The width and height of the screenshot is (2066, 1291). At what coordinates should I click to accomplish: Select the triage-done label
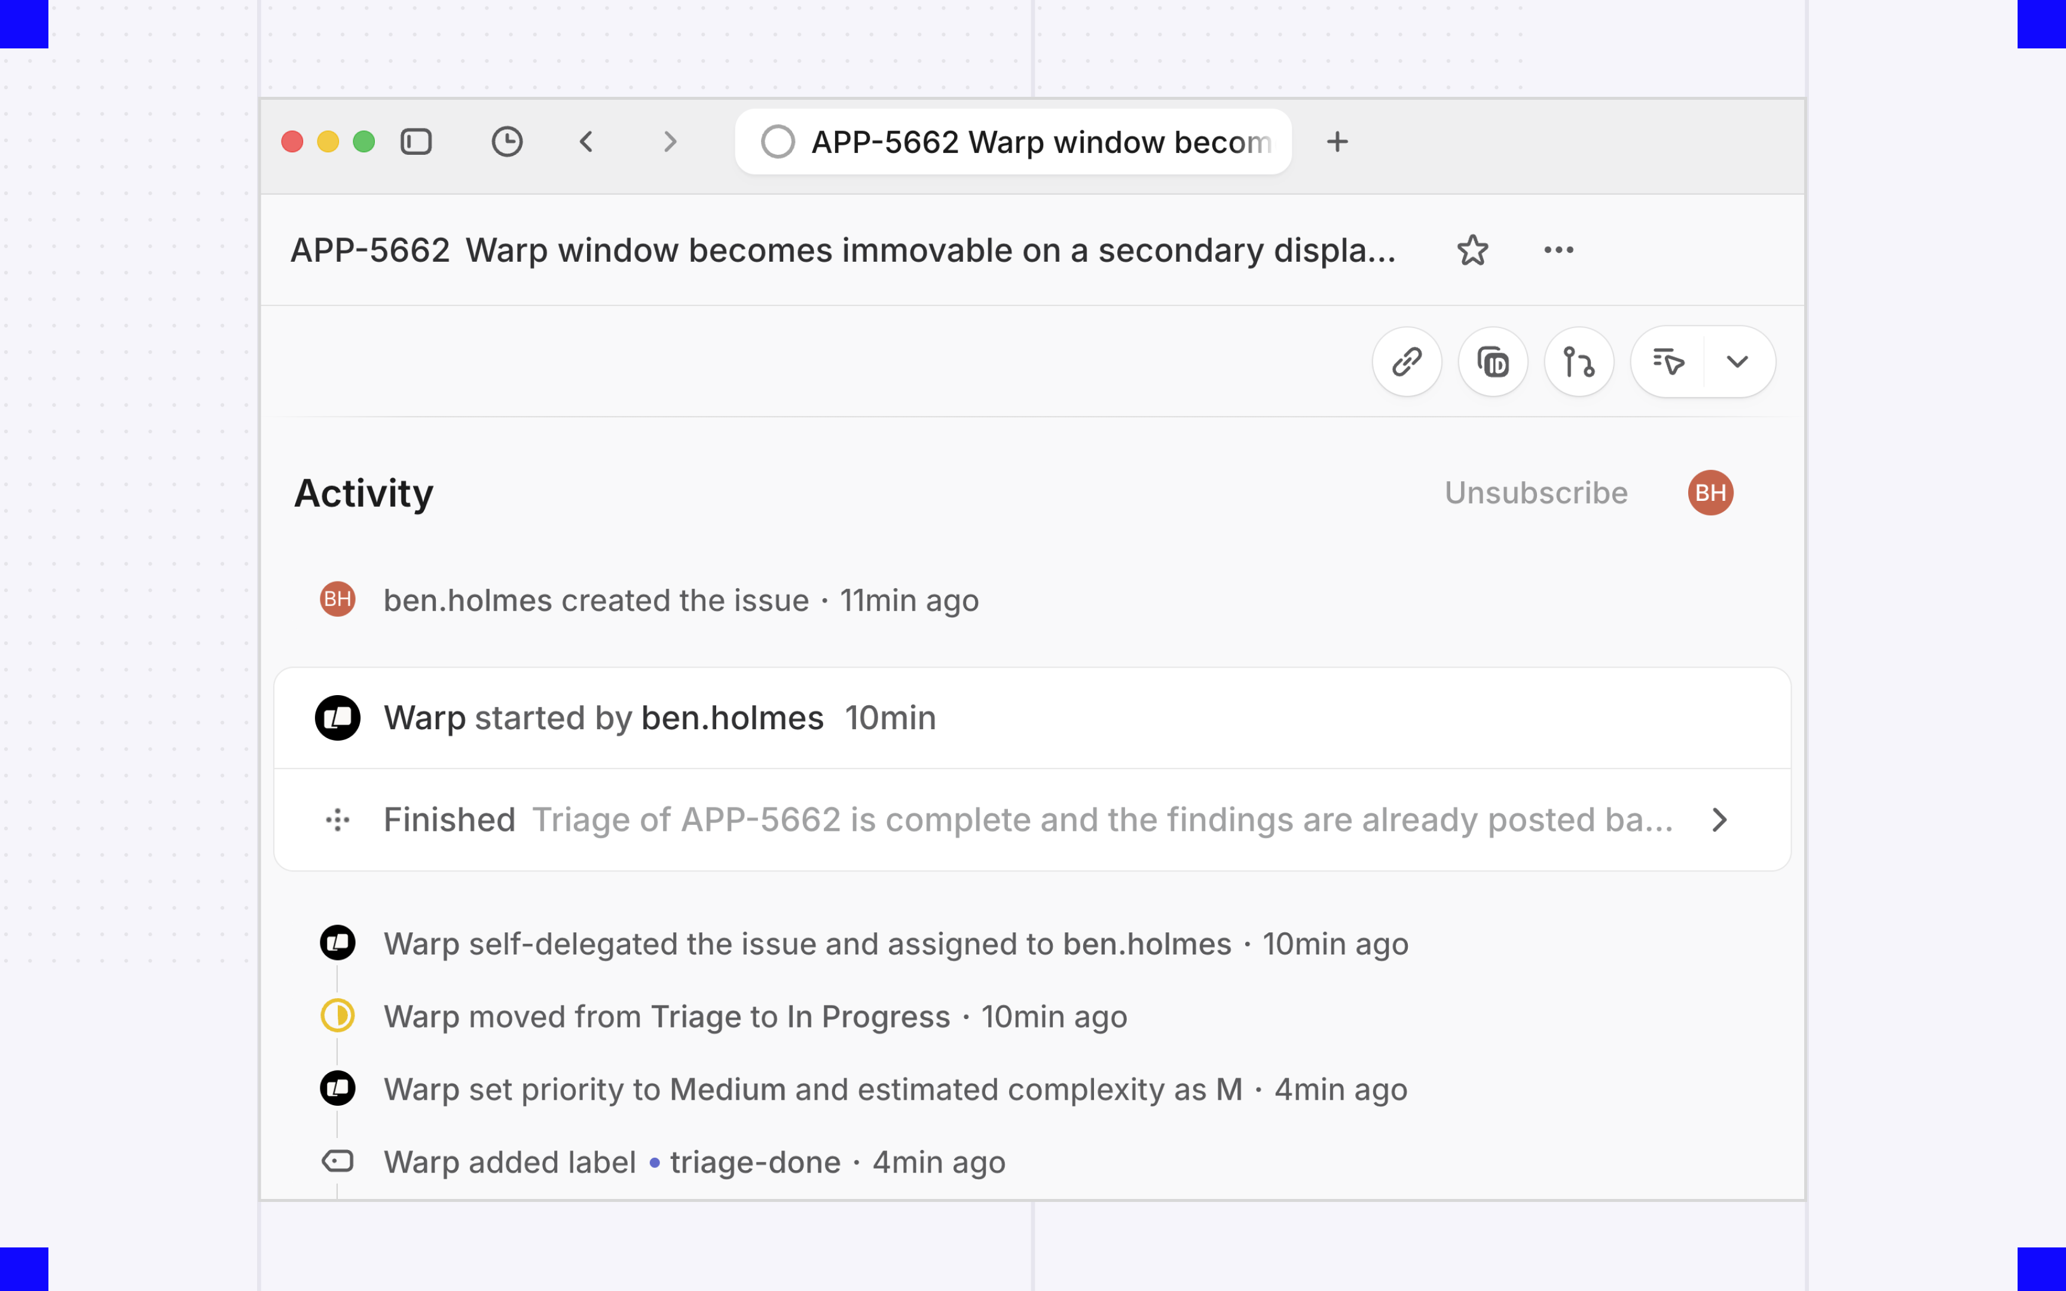[745, 1162]
